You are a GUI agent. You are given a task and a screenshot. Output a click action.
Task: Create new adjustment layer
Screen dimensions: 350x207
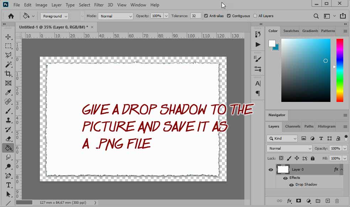308,201
